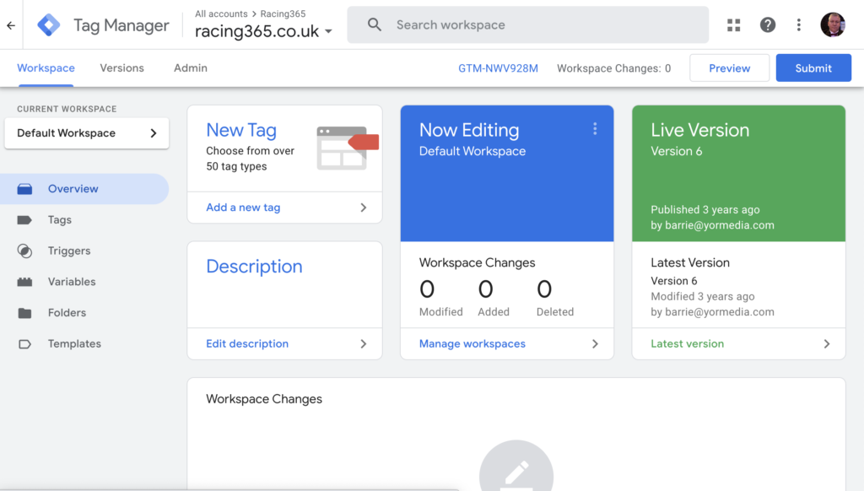Open the header more options menu

click(798, 24)
